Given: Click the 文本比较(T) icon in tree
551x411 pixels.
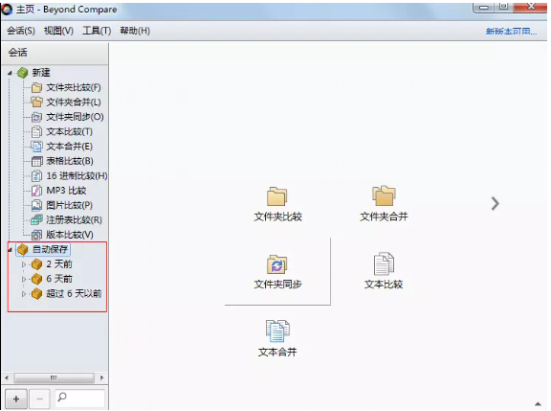Looking at the screenshot, I should (36, 131).
